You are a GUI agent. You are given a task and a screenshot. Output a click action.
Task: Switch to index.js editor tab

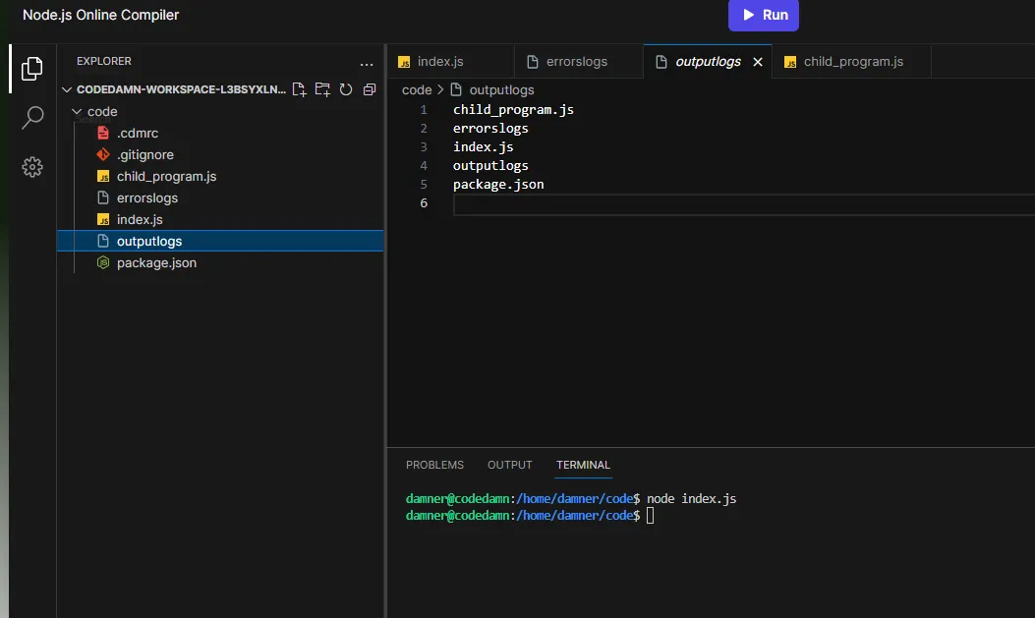[451, 61]
